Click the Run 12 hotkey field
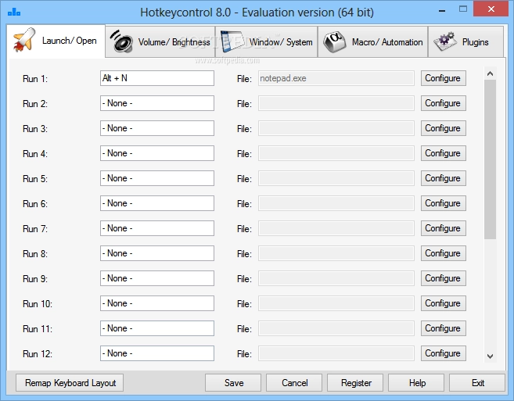The height and width of the screenshot is (401, 514). tap(157, 353)
